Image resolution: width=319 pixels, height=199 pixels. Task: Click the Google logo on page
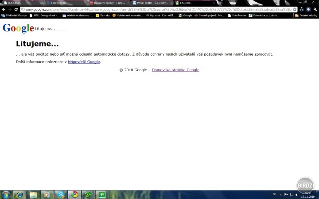pyautogui.click(x=18, y=28)
